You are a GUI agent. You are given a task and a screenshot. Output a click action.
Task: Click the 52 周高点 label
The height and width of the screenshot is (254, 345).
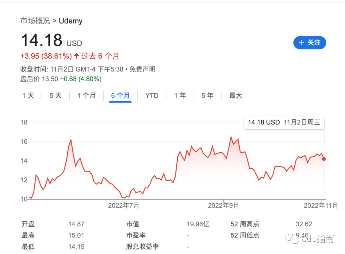[245, 224]
